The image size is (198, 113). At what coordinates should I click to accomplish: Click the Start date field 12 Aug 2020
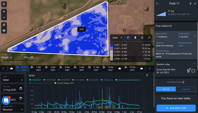coord(13,88)
